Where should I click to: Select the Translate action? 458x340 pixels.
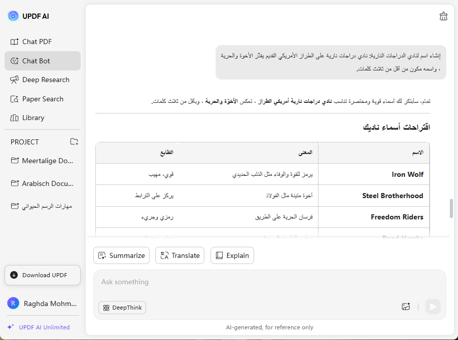(x=180, y=255)
